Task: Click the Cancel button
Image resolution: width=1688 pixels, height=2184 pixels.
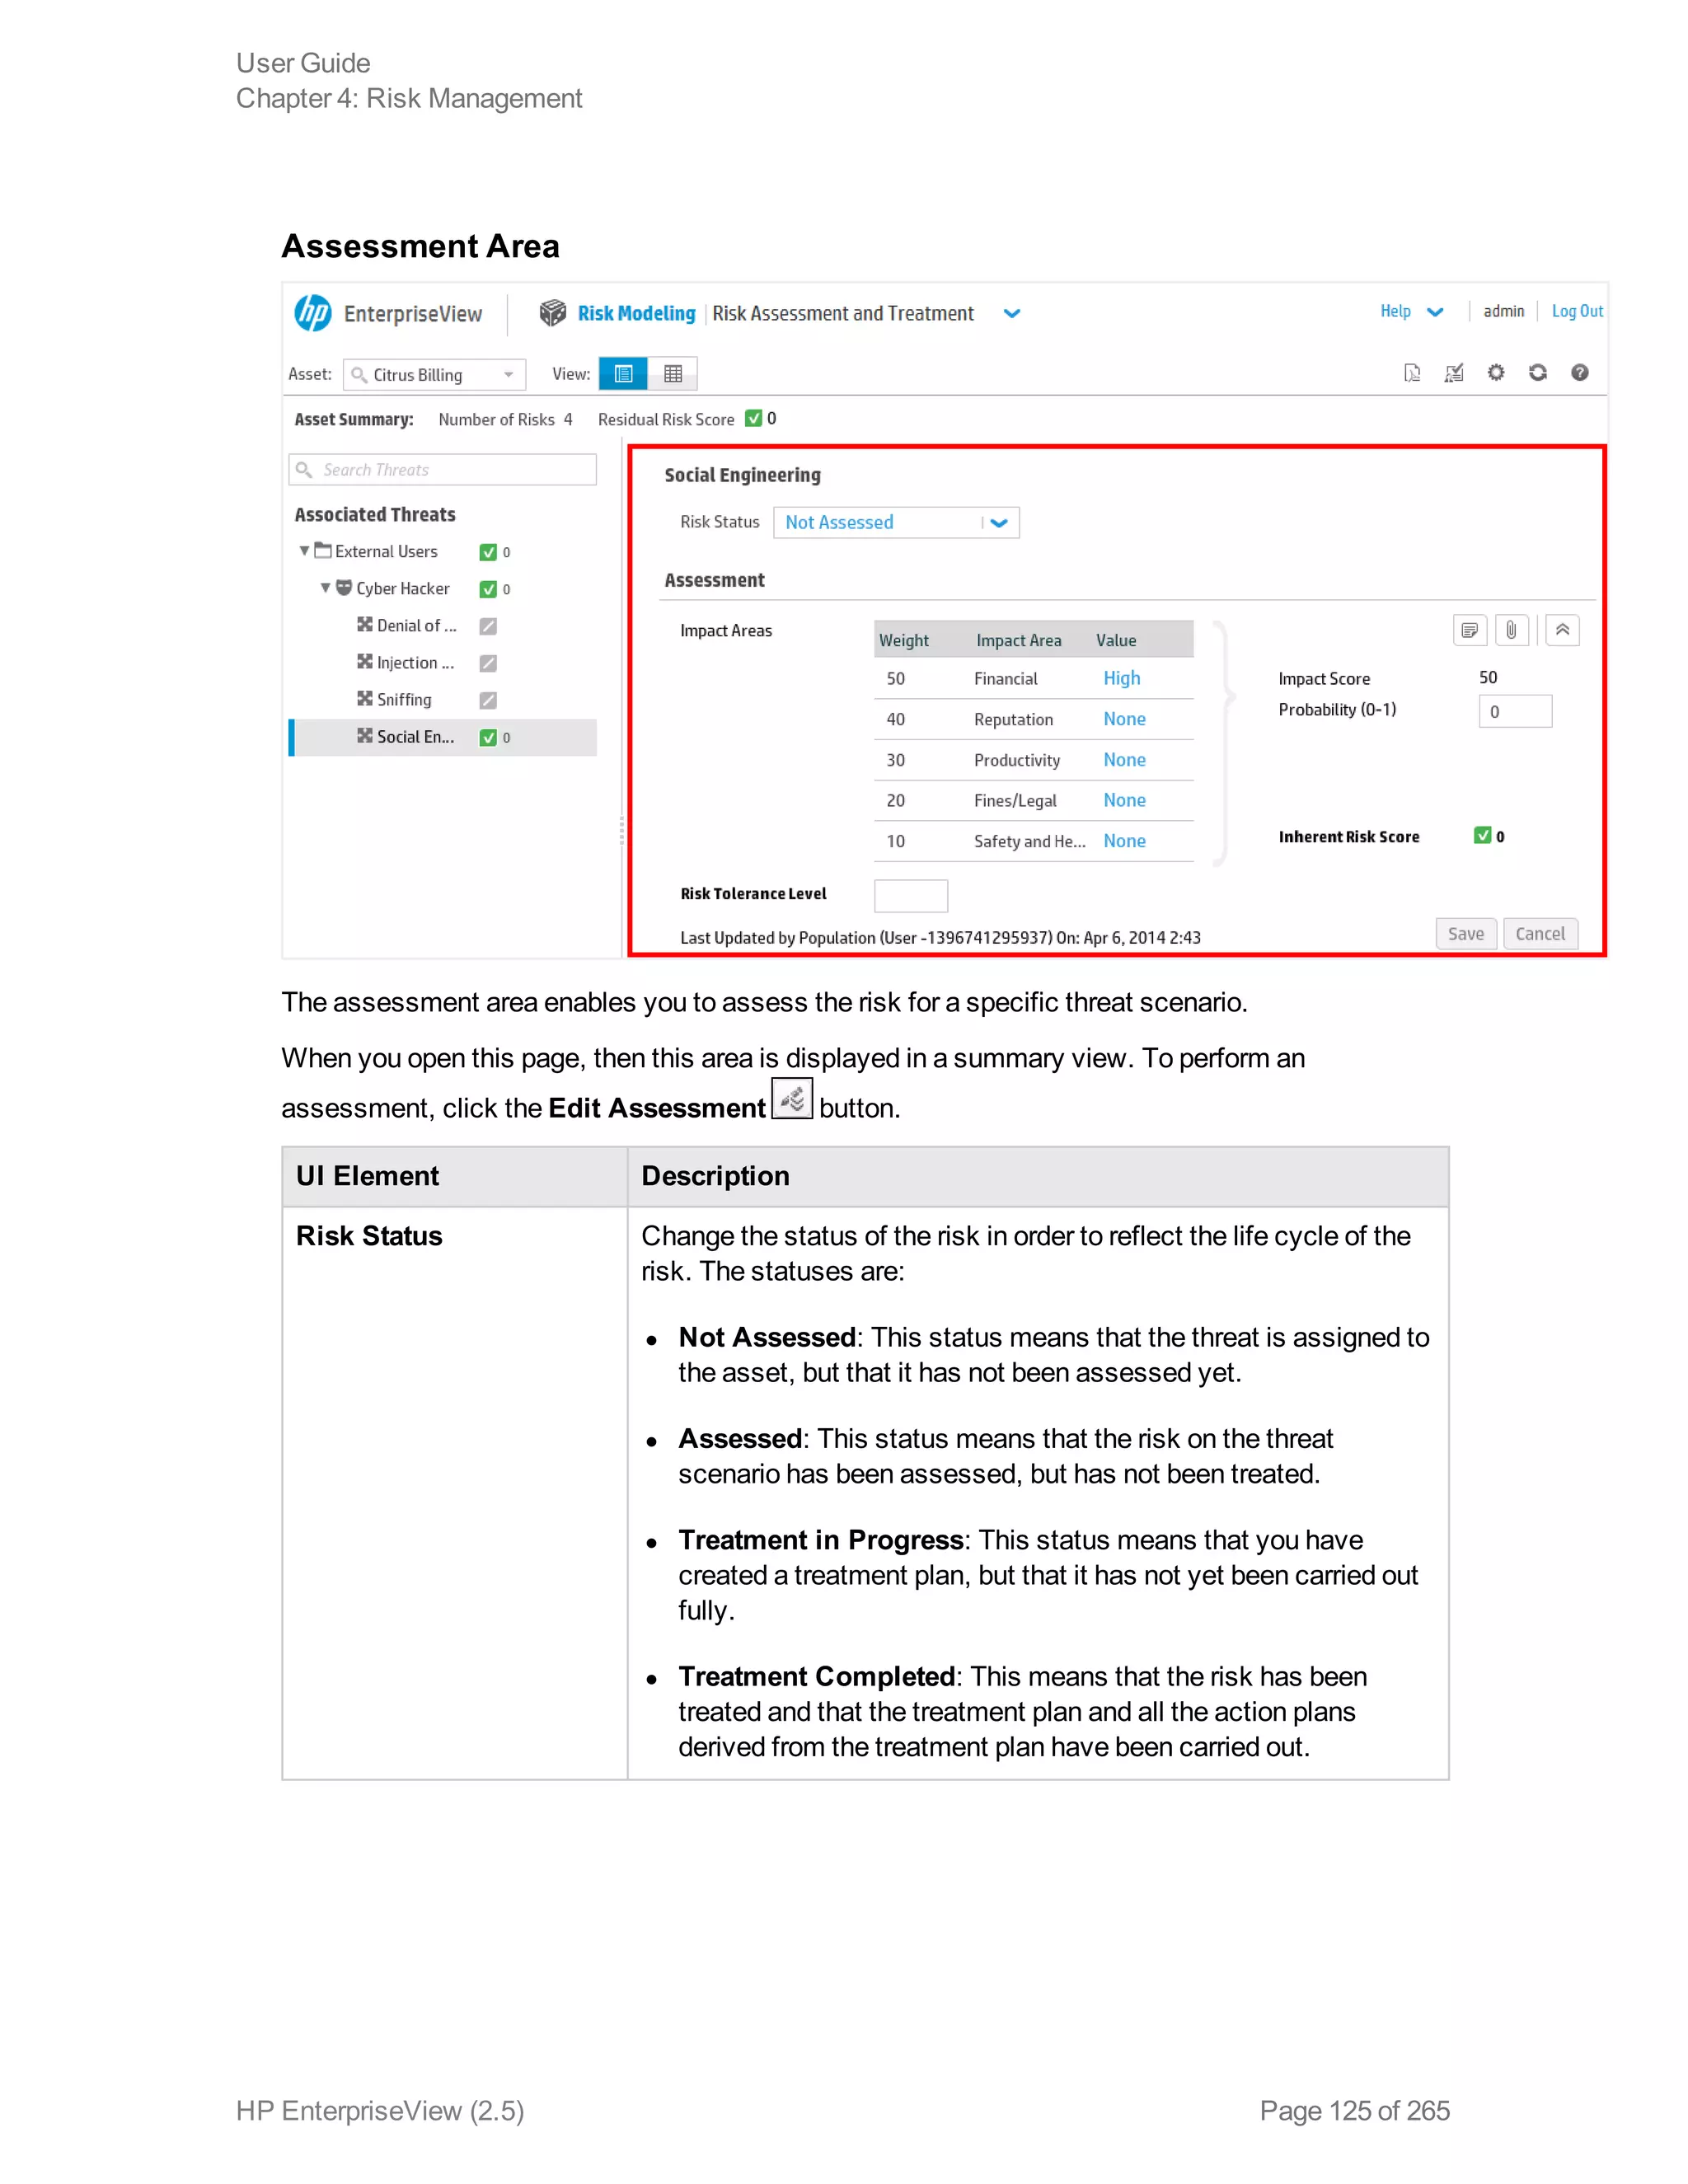Action: [1540, 933]
